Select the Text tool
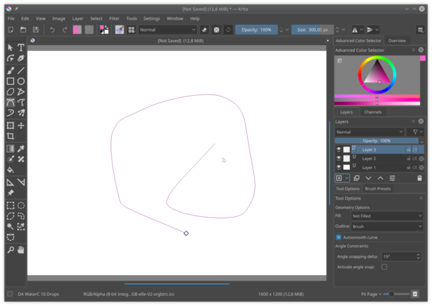432x306 pixels. (21, 48)
